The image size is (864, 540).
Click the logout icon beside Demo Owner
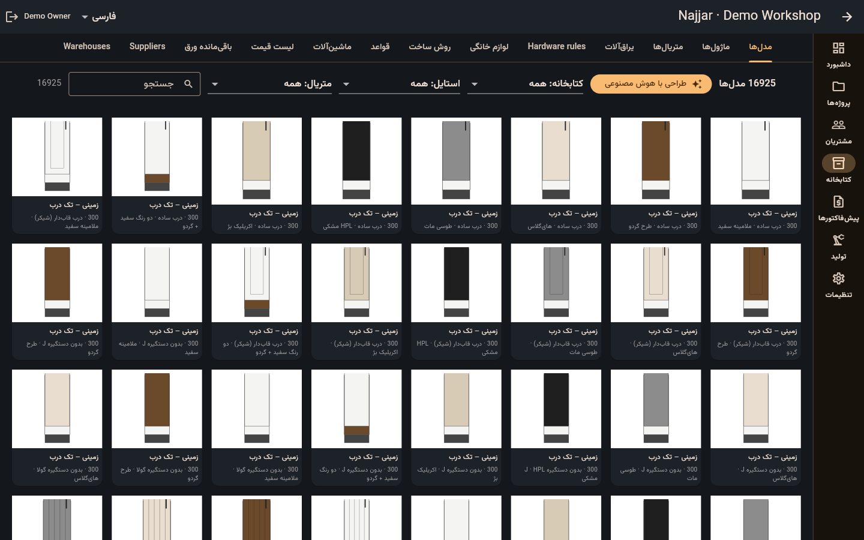pyautogui.click(x=12, y=17)
